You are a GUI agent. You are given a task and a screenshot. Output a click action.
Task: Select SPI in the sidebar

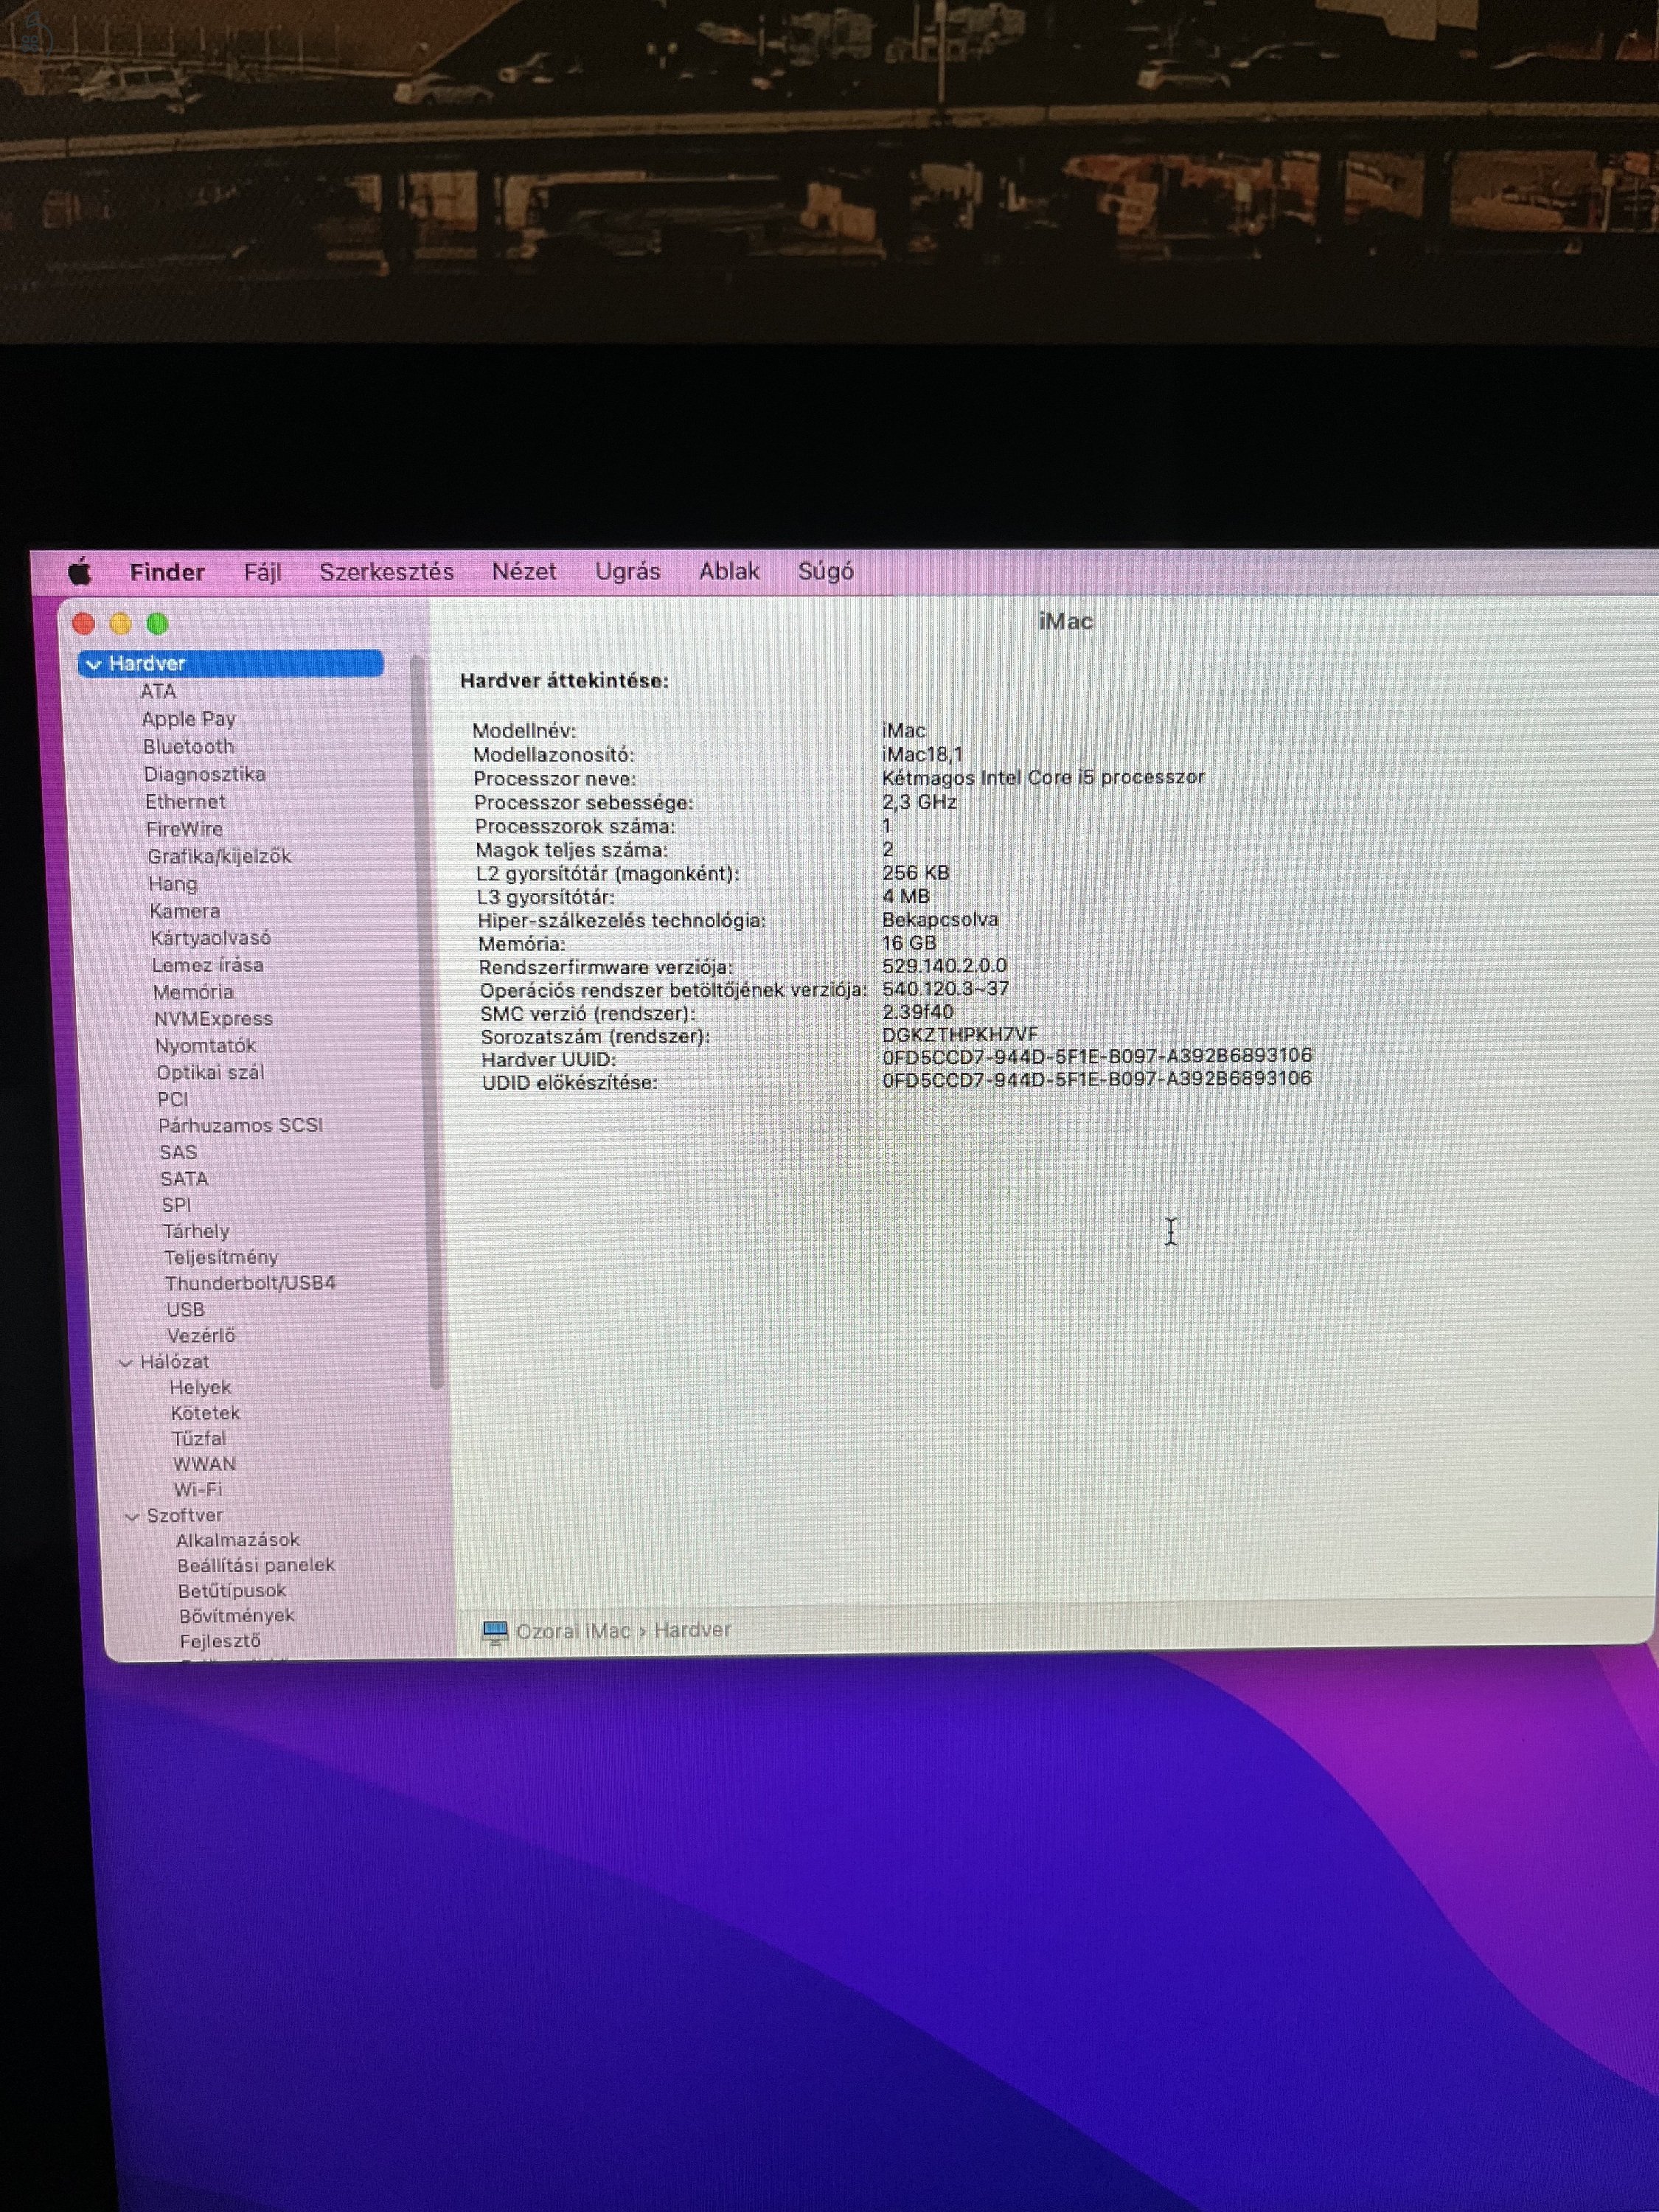(x=176, y=1205)
